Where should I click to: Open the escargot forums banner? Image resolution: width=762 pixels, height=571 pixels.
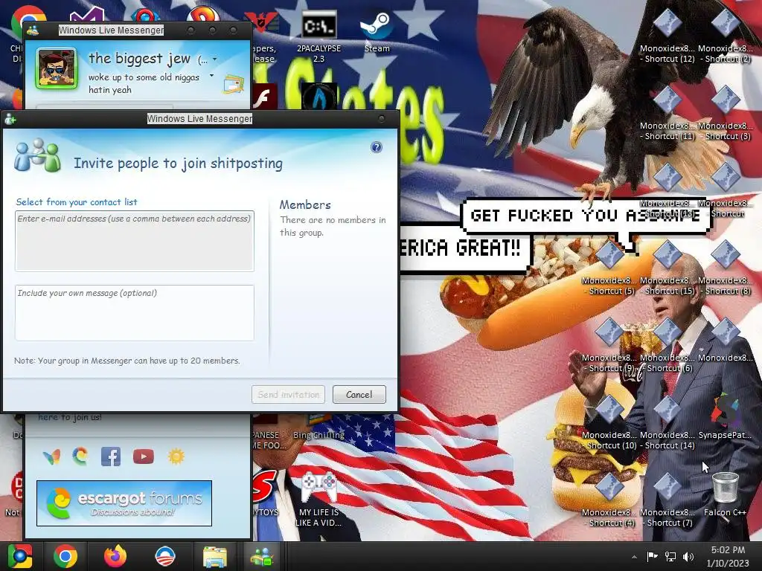[x=124, y=503]
